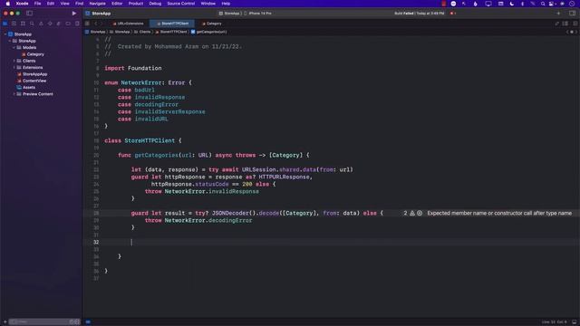Toggle recent files filter in navigator

pyautogui.click(x=72, y=322)
